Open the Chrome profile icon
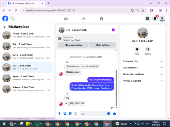Image resolution: width=170 pixels, height=127 pixels. click(160, 10)
